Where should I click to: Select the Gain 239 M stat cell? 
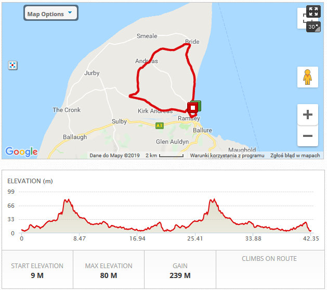180,270
